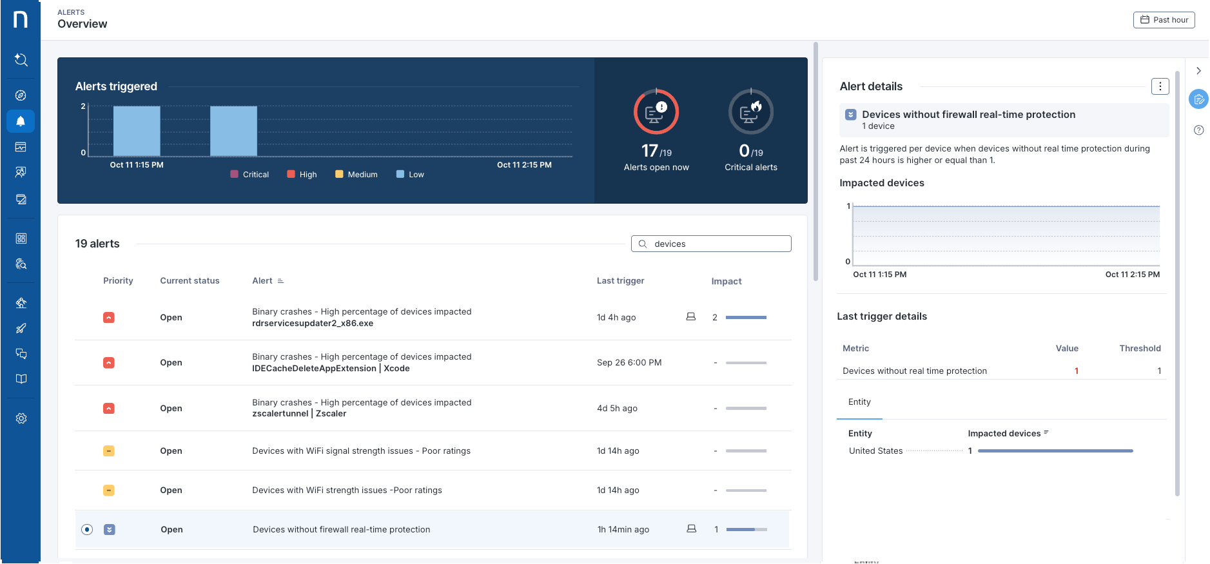Image resolution: width=1210 pixels, height=564 pixels.
Task: Click the impact bar for the firewall alert
Action: (x=746, y=530)
